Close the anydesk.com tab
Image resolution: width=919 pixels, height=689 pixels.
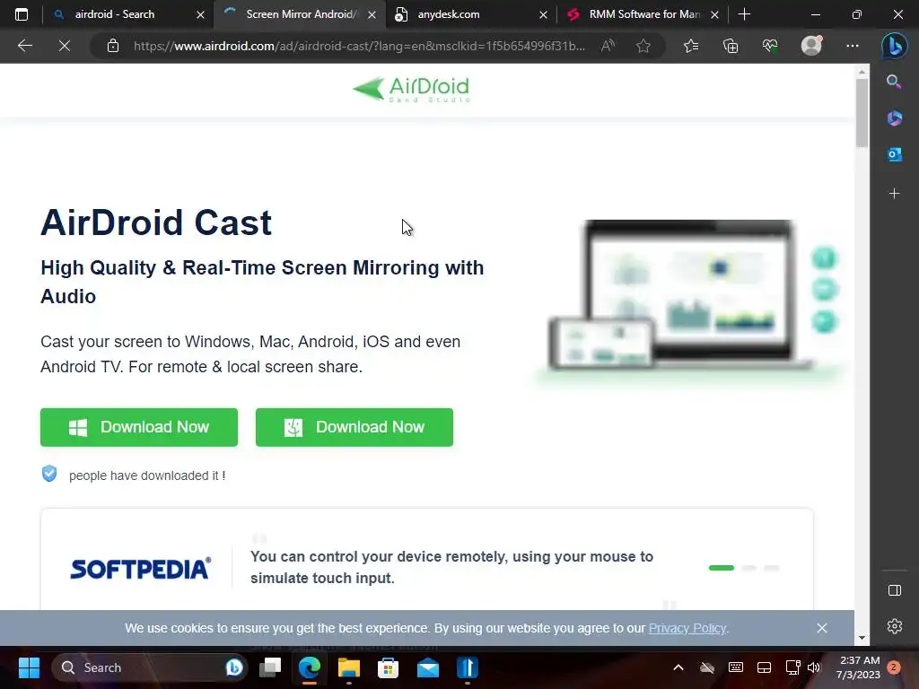pyautogui.click(x=543, y=14)
